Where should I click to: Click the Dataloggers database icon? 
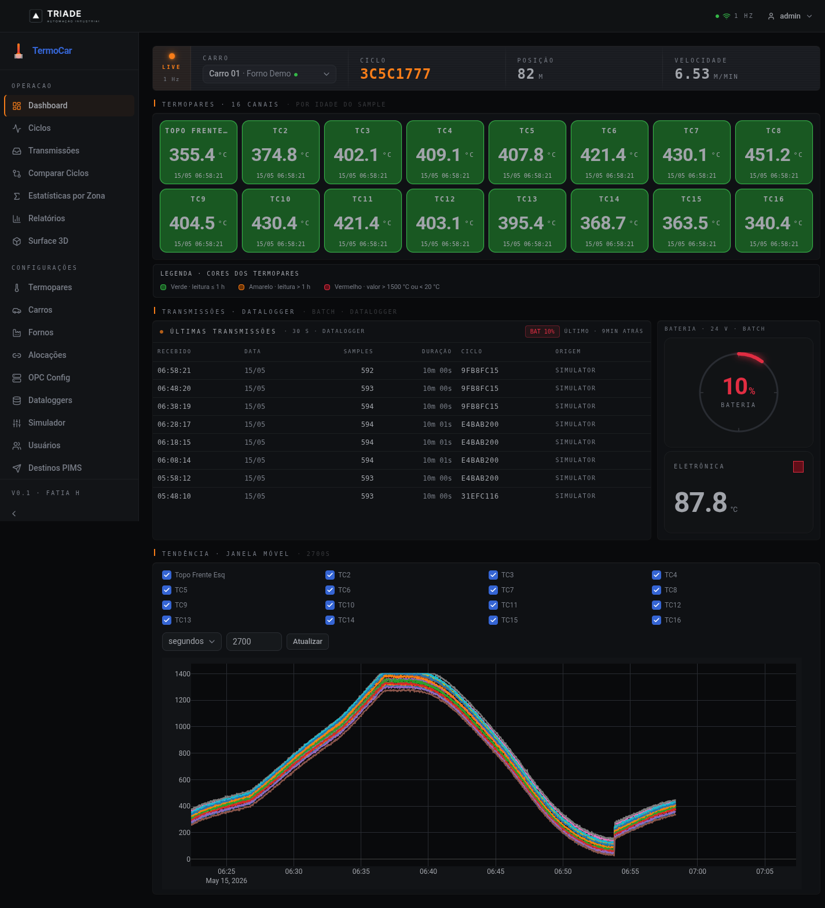(17, 400)
